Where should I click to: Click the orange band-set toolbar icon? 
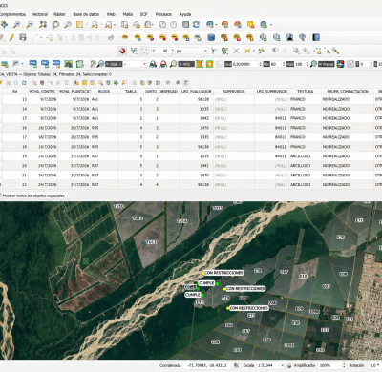[200, 64]
